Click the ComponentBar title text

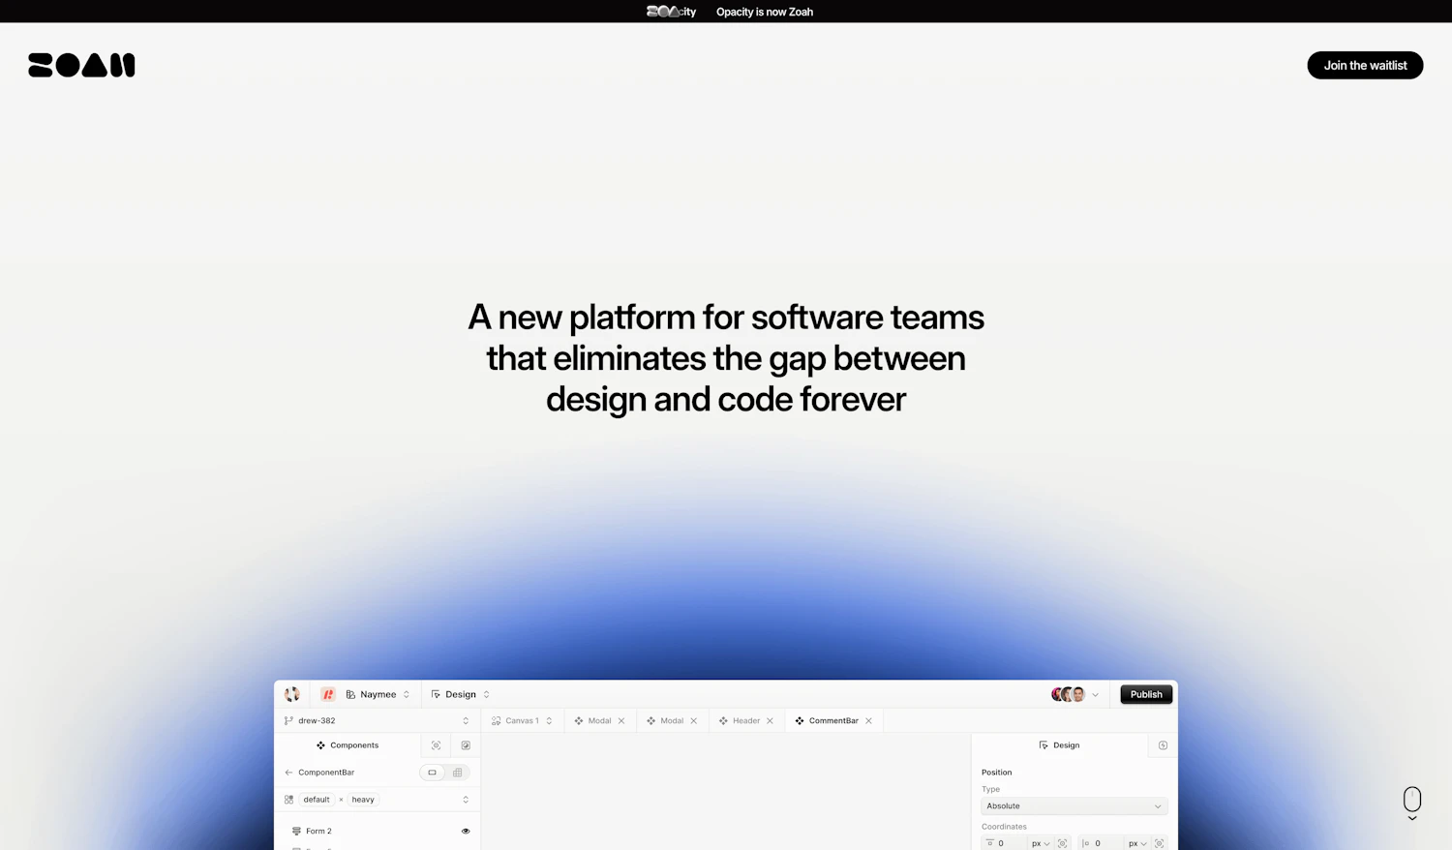click(x=326, y=773)
